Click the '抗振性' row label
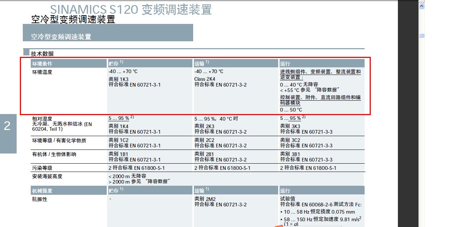463x227 pixels. click(x=40, y=199)
